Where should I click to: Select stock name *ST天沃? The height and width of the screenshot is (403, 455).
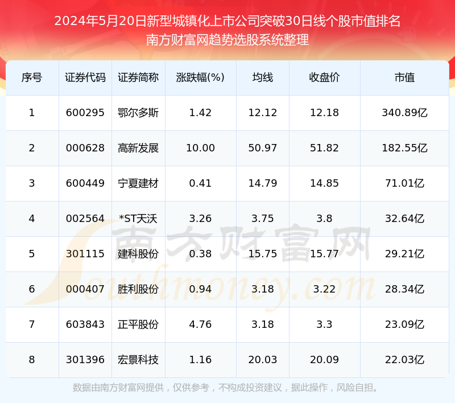(x=138, y=219)
